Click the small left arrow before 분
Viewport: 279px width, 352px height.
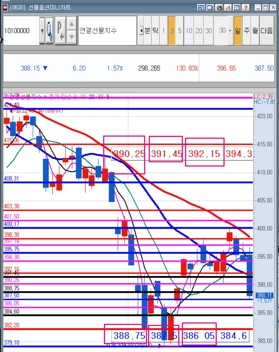[x=141, y=31]
